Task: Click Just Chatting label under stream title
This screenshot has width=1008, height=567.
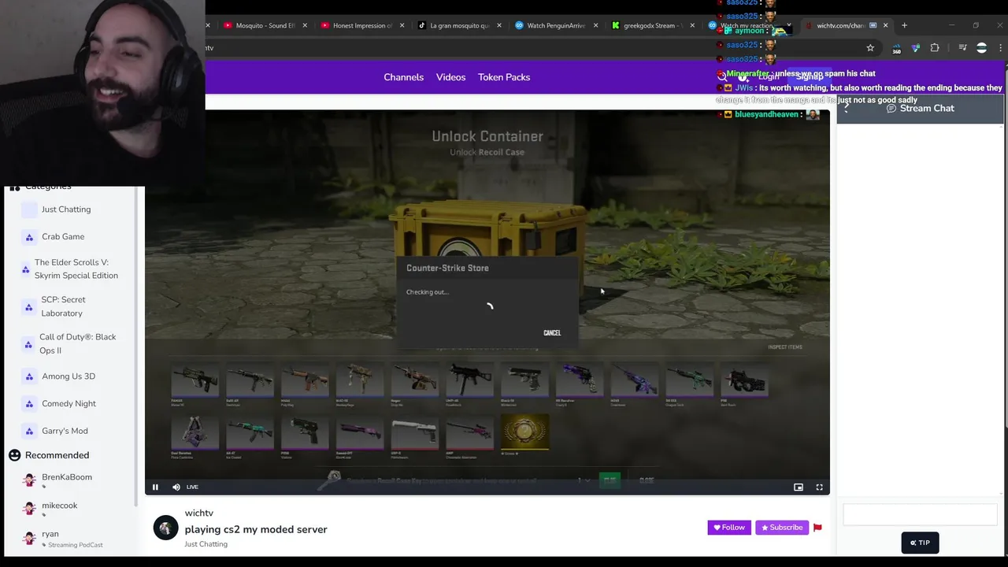Action: [206, 544]
